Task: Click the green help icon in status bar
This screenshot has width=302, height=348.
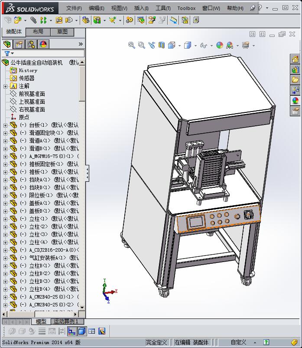Action: pyautogui.click(x=266, y=342)
